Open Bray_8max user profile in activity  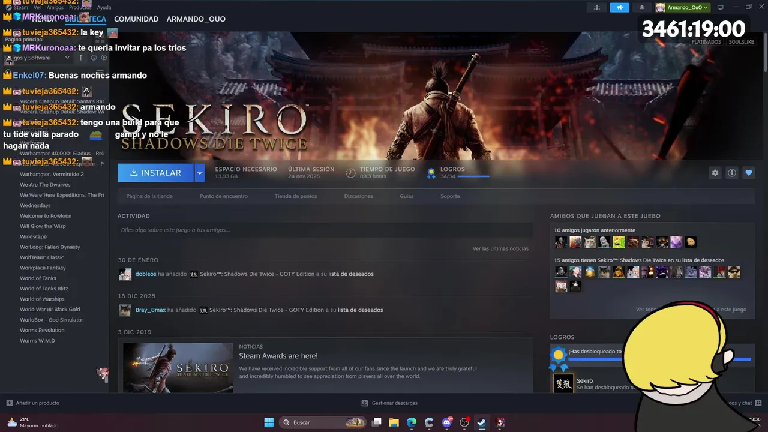pyautogui.click(x=151, y=310)
